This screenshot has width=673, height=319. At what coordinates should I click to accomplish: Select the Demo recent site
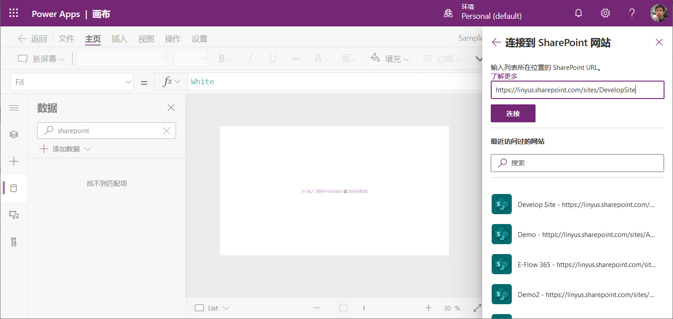coord(577,234)
